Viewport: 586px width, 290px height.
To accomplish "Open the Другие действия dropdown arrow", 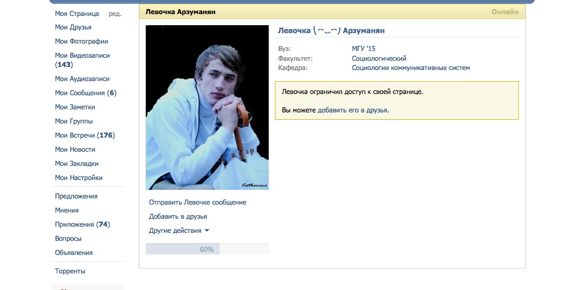I will click(x=207, y=230).
